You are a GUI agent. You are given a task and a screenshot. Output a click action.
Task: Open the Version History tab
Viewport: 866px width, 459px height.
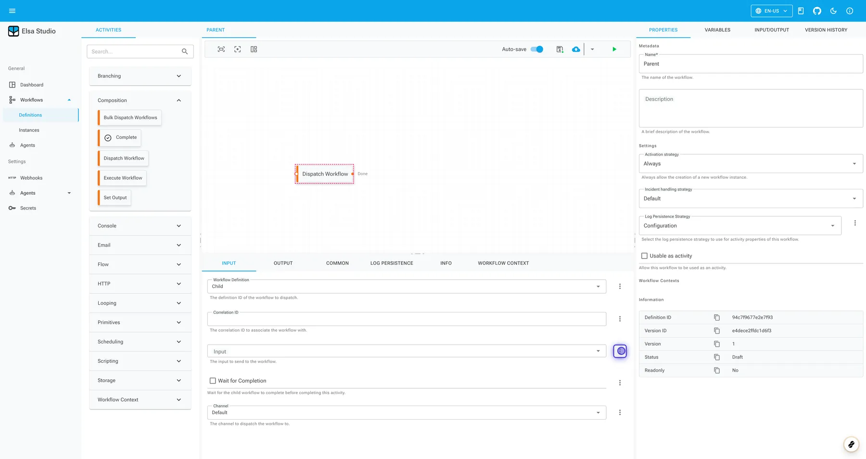826,30
